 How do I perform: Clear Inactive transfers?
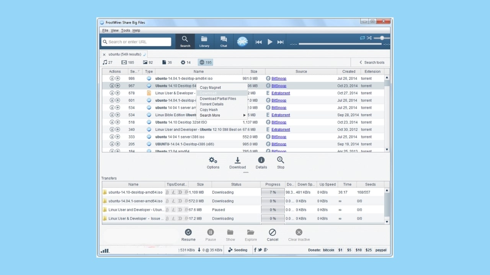tap(299, 235)
